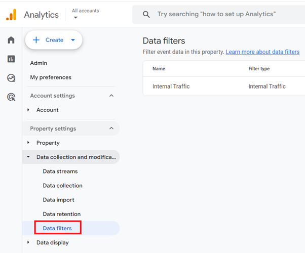Open the Data display item
Screen dimensions: 305x253
(53, 243)
